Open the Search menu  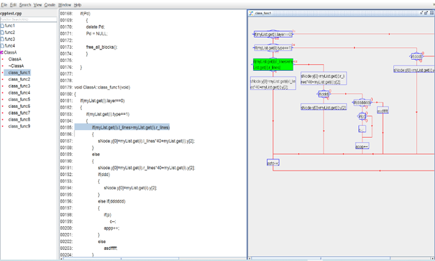(x=25, y=5)
